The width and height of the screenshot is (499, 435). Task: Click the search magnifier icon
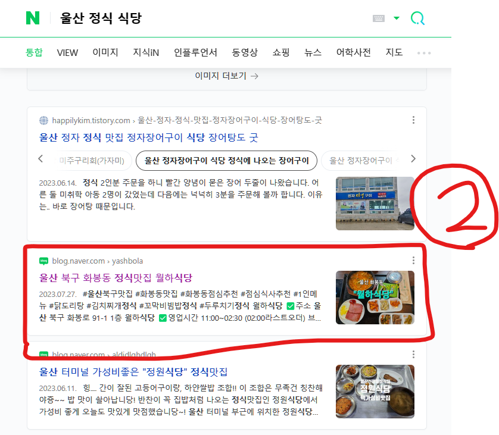click(x=417, y=18)
